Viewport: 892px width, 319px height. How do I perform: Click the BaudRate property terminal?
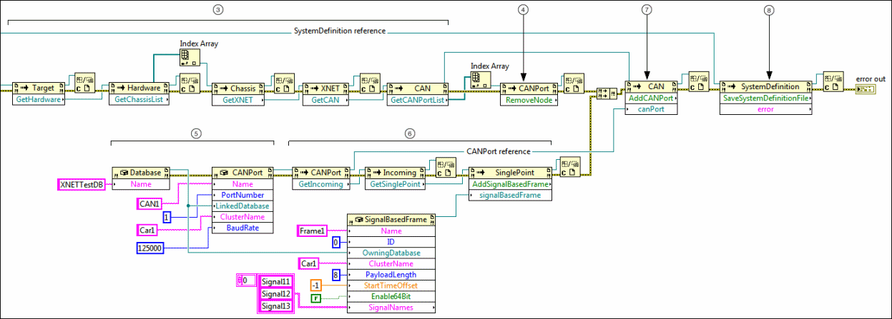(x=242, y=228)
